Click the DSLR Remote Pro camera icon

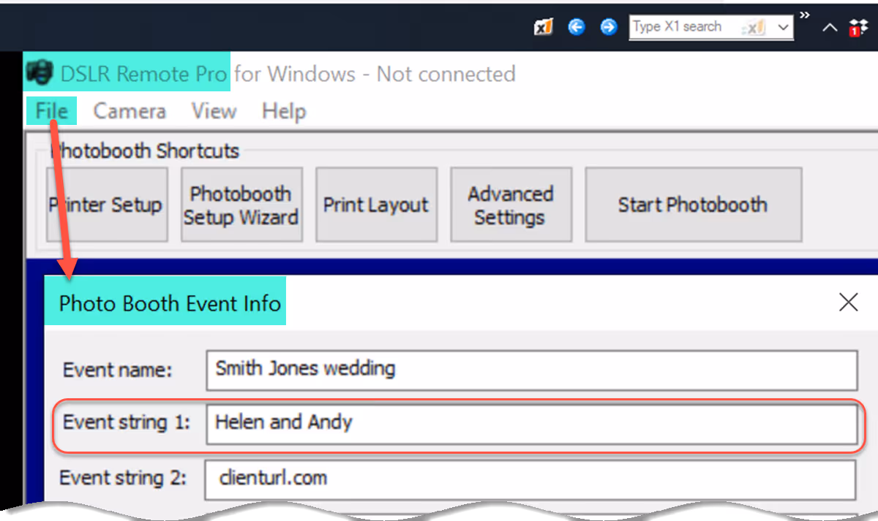[41, 73]
